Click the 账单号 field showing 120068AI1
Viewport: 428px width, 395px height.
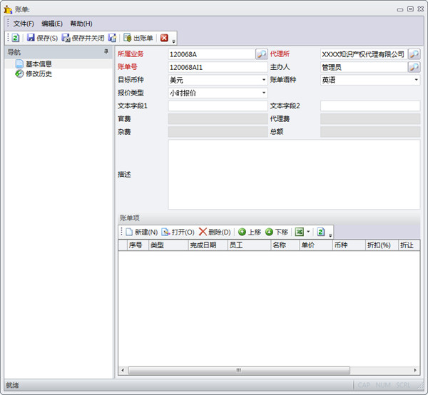tap(218, 67)
